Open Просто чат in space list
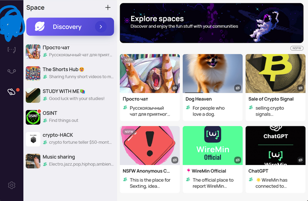This screenshot has width=308, height=201. tap(70, 51)
